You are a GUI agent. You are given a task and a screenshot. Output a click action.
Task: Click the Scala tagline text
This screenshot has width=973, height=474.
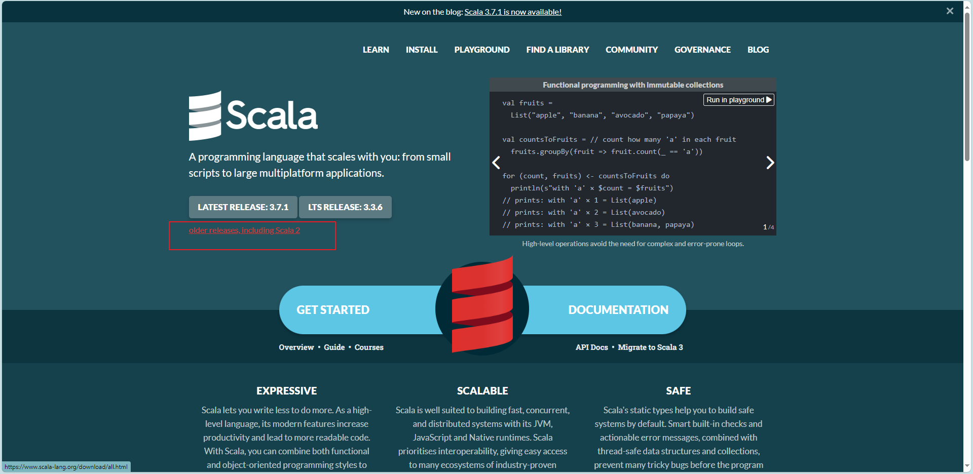tap(320, 165)
